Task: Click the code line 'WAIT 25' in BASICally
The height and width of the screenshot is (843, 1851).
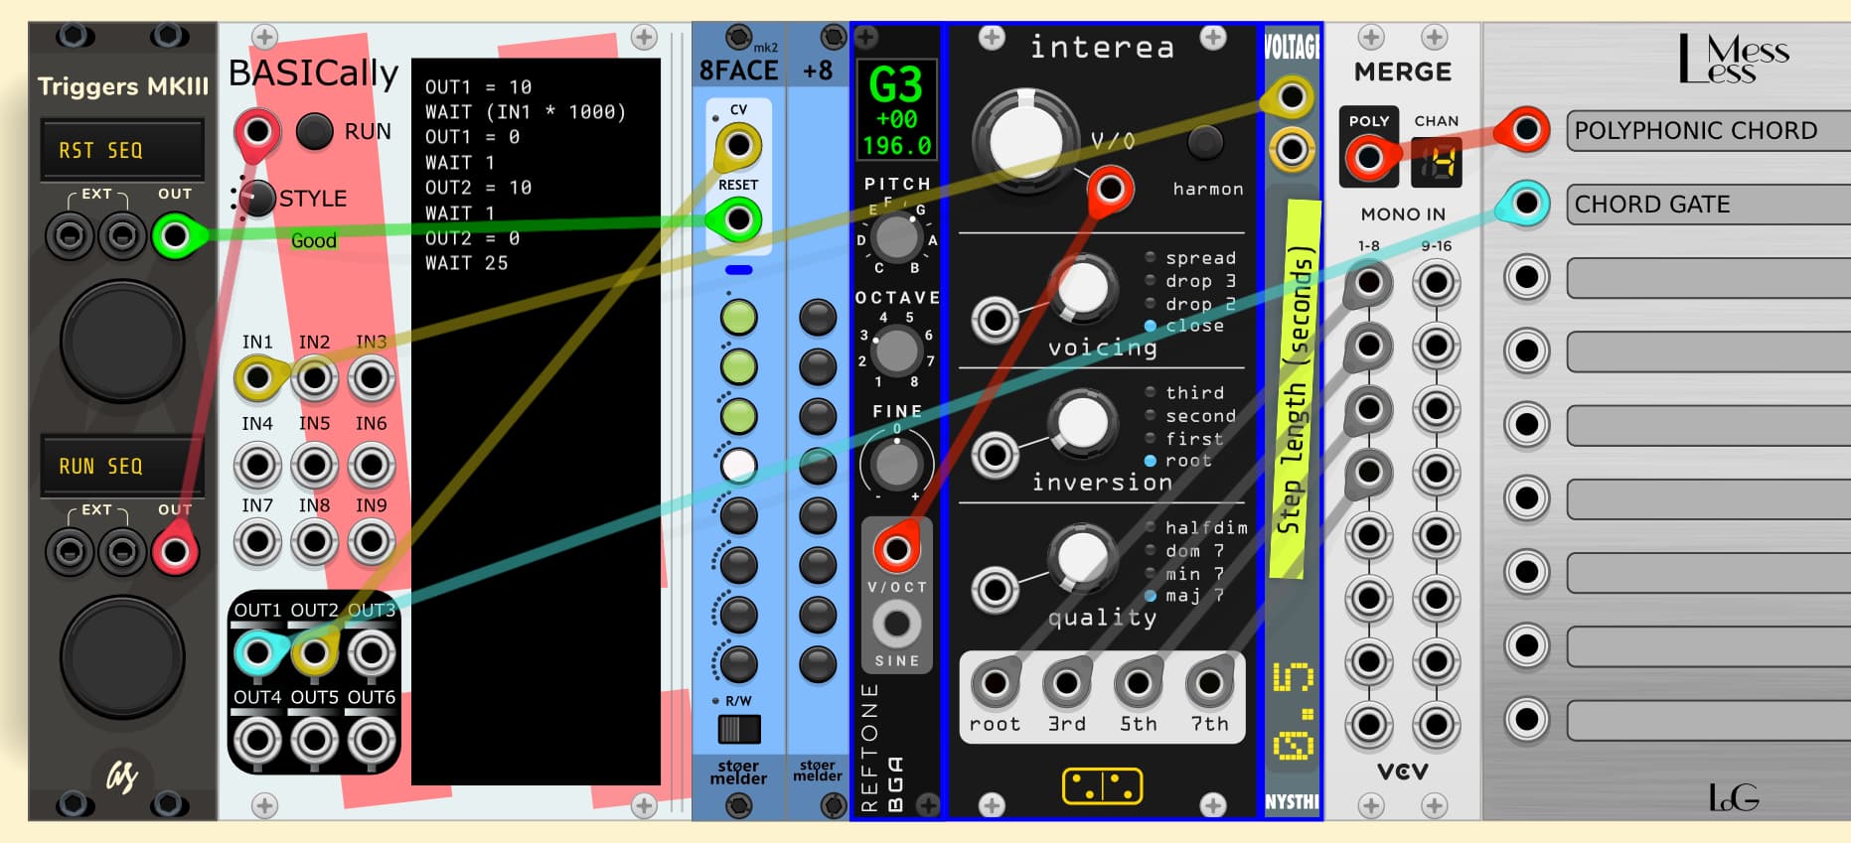Action: click(x=467, y=263)
